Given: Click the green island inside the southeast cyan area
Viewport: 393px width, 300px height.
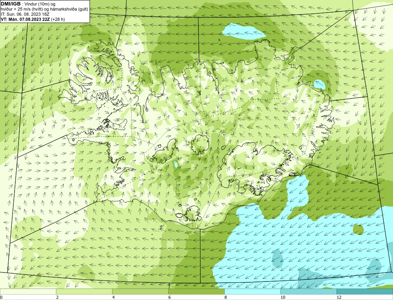Looking at the screenshot, I should click(358, 229).
